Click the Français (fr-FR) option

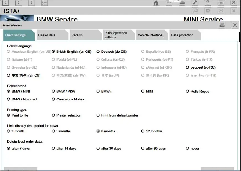(200, 52)
